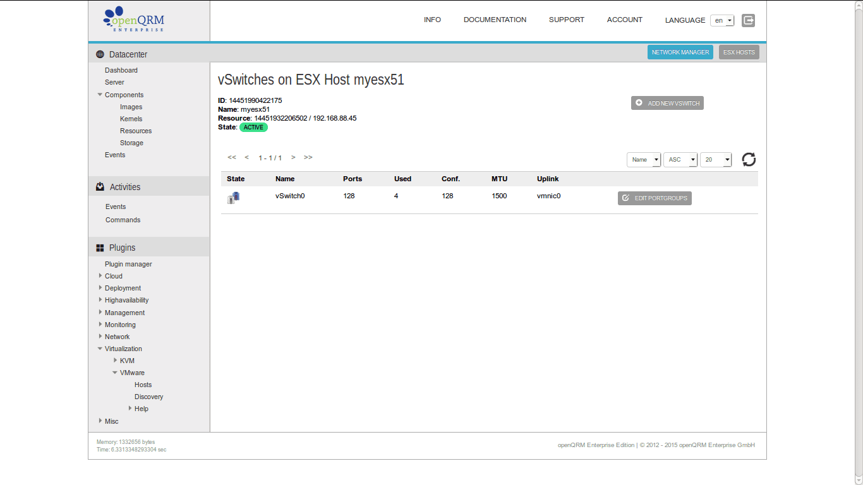This screenshot has height=485, width=863.
Task: Expand the VMware Help node
Action: click(130, 409)
